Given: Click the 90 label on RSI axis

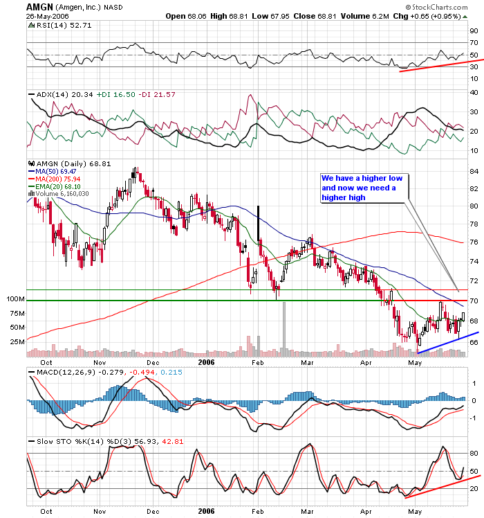Looking at the screenshot, I should pos(474,31).
